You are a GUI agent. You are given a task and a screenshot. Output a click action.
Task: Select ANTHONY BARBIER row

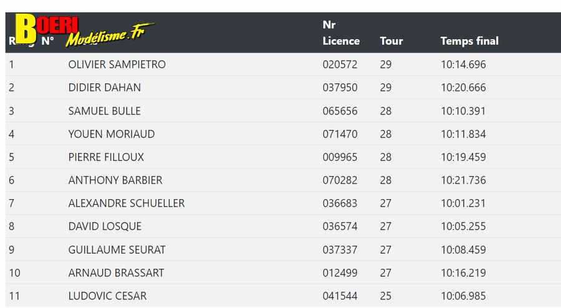point(283,180)
